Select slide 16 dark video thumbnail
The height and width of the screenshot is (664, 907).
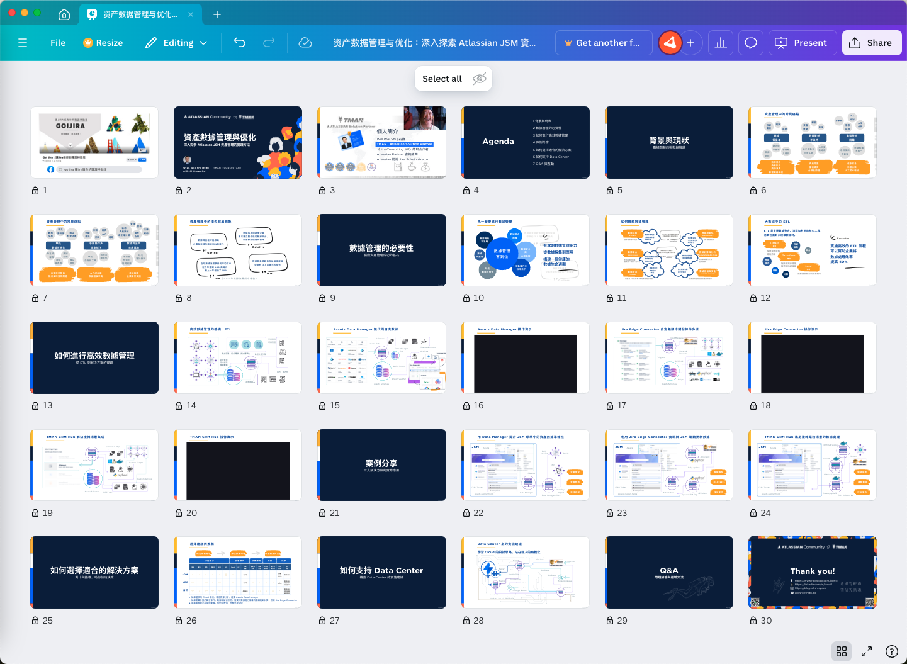(x=526, y=357)
